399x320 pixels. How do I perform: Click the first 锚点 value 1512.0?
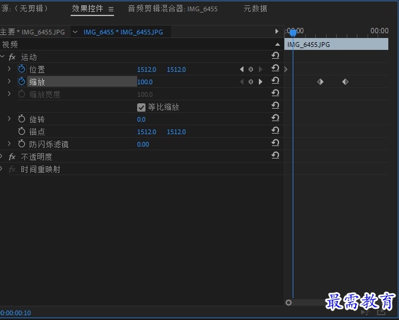point(147,132)
